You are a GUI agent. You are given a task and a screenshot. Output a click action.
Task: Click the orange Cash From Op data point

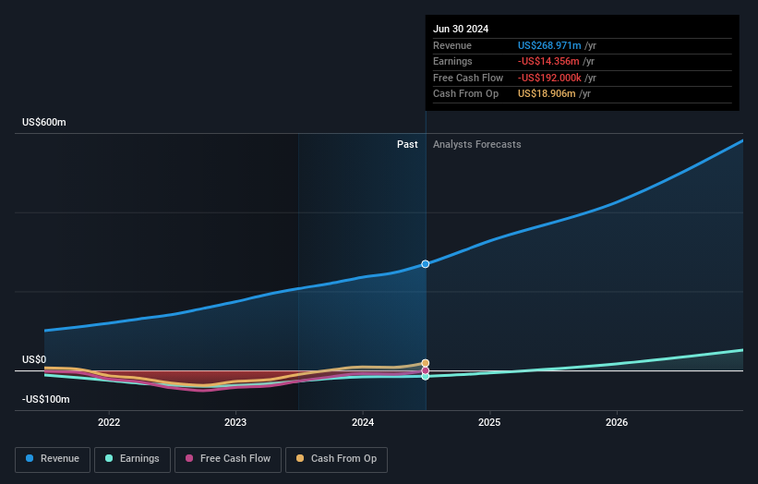coord(426,363)
